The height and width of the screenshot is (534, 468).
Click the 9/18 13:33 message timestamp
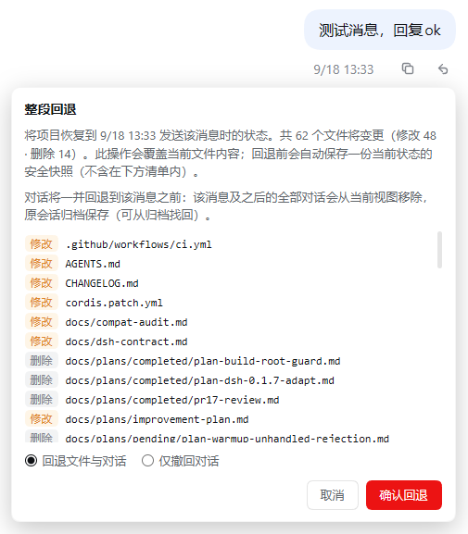344,69
